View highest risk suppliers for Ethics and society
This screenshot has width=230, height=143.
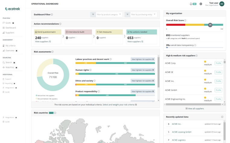pos(143,81)
